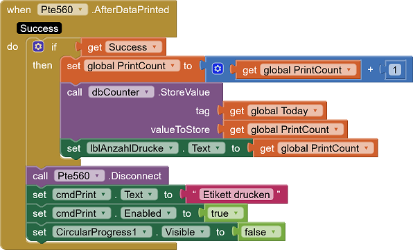Click the Success event parameter label
Viewport: 413px width, 250px height.
click(x=39, y=28)
